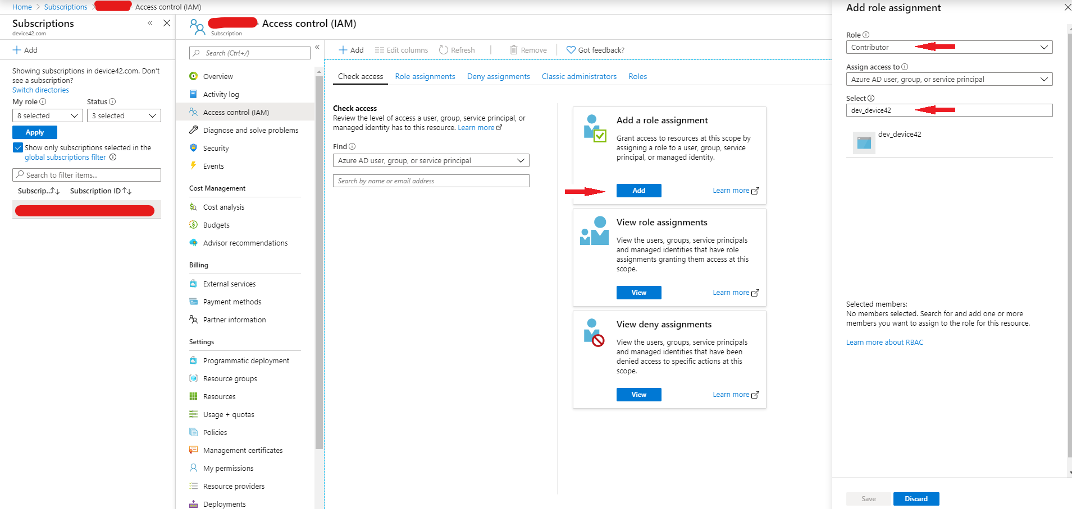Open the My role 8 selected dropdown
Viewport: 1072px width, 509px height.
[x=48, y=115]
